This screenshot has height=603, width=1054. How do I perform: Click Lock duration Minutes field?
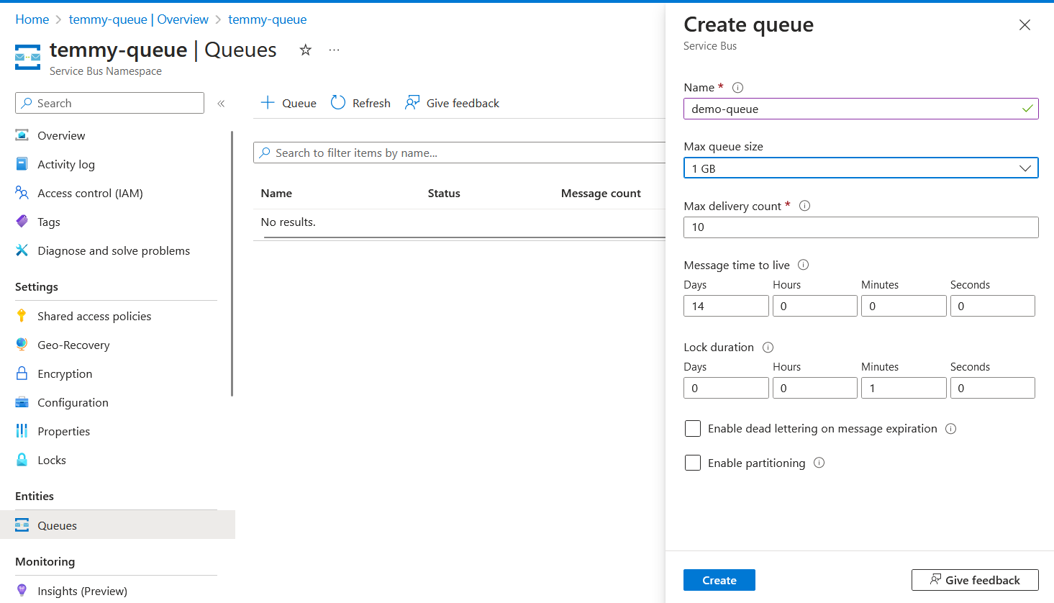(x=904, y=388)
